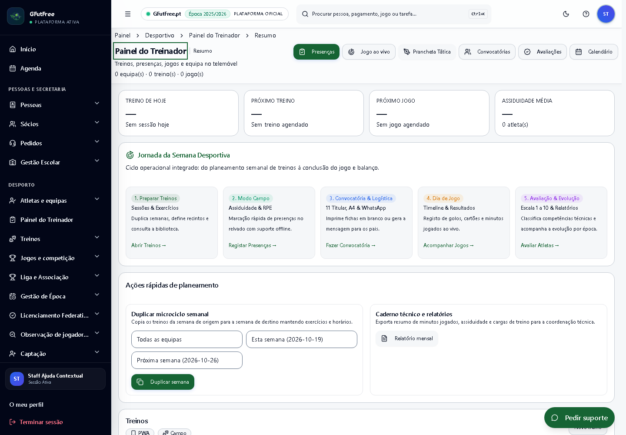Open the Próxima semana (2026-10-26) selector
626x435 pixels.
187,360
